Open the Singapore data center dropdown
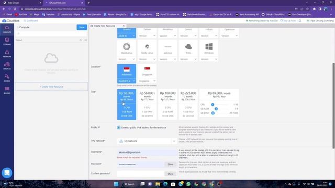 147,81
